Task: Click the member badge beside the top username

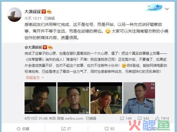Action: (49, 12)
